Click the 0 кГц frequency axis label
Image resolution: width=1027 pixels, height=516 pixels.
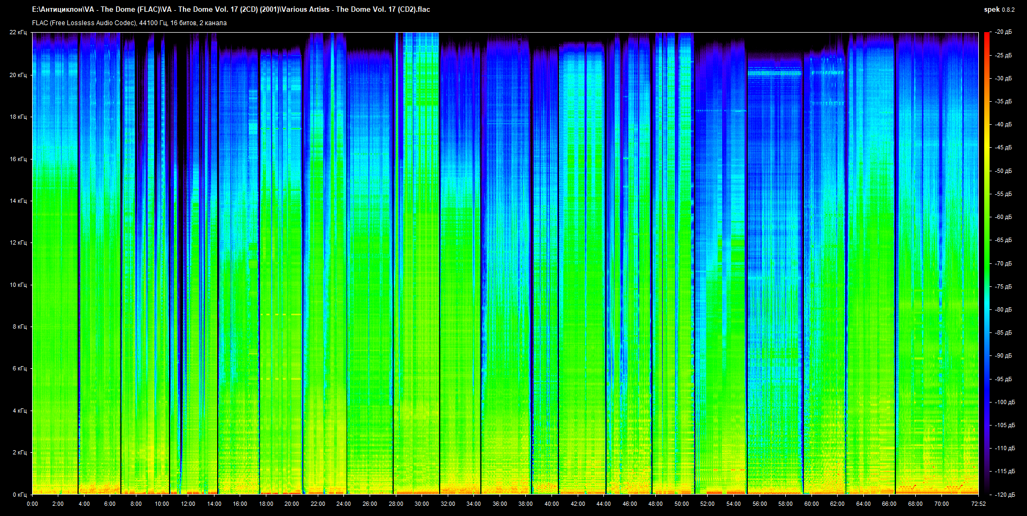(x=19, y=495)
